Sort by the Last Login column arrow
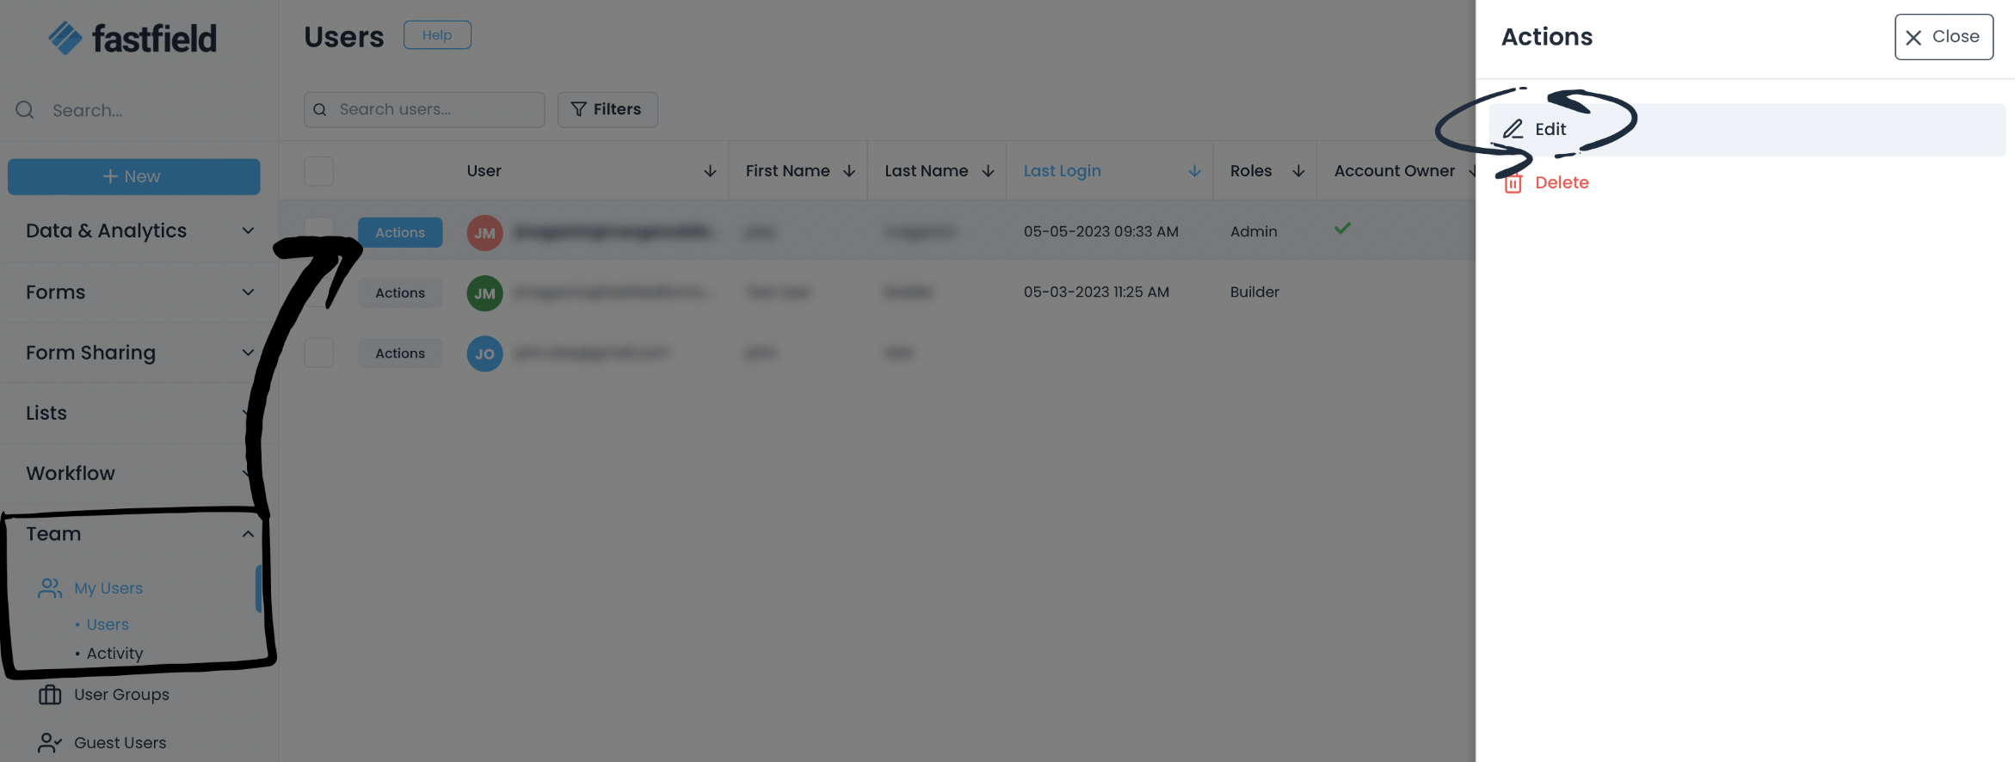This screenshot has width=2015, height=762. click(x=1194, y=171)
